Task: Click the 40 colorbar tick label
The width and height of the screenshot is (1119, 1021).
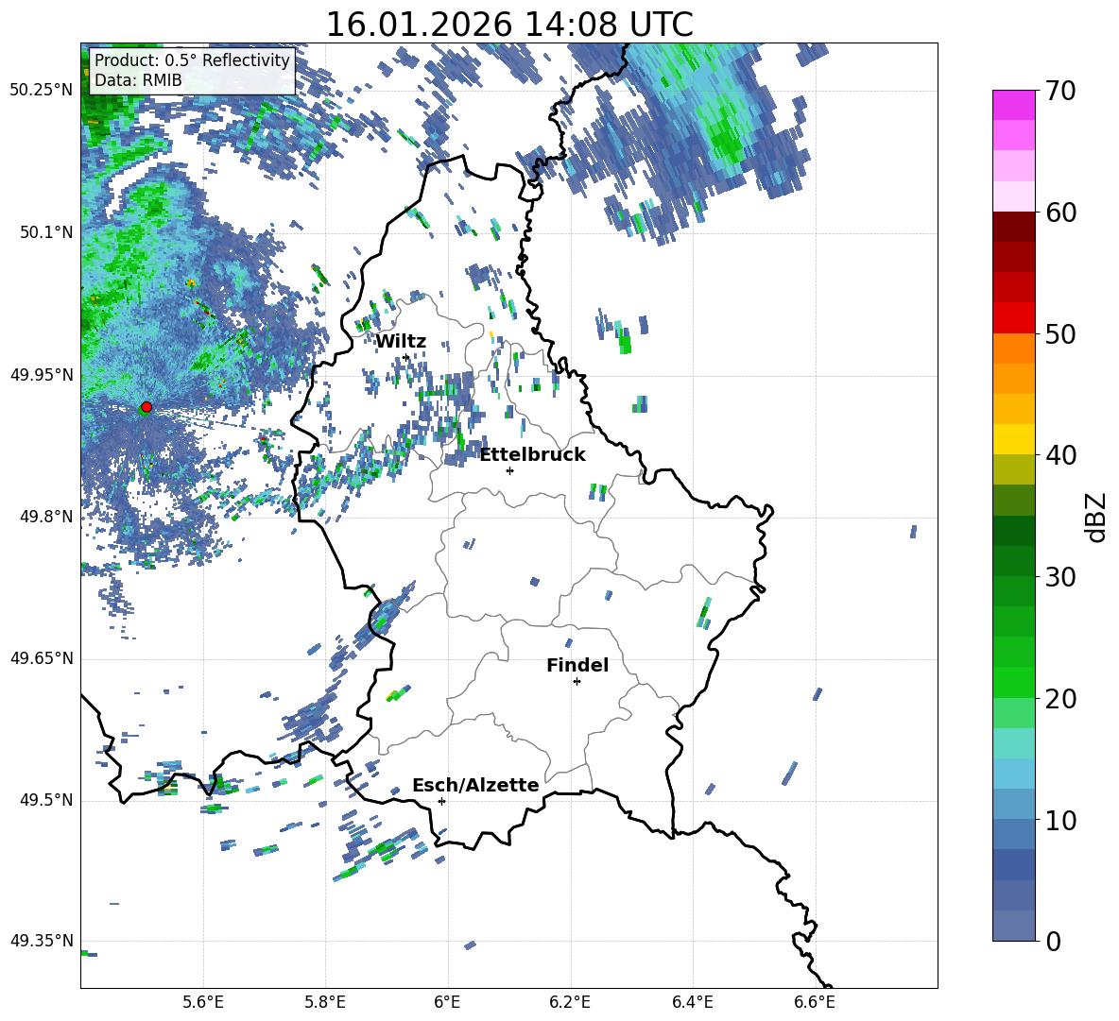Action: (x=1059, y=455)
